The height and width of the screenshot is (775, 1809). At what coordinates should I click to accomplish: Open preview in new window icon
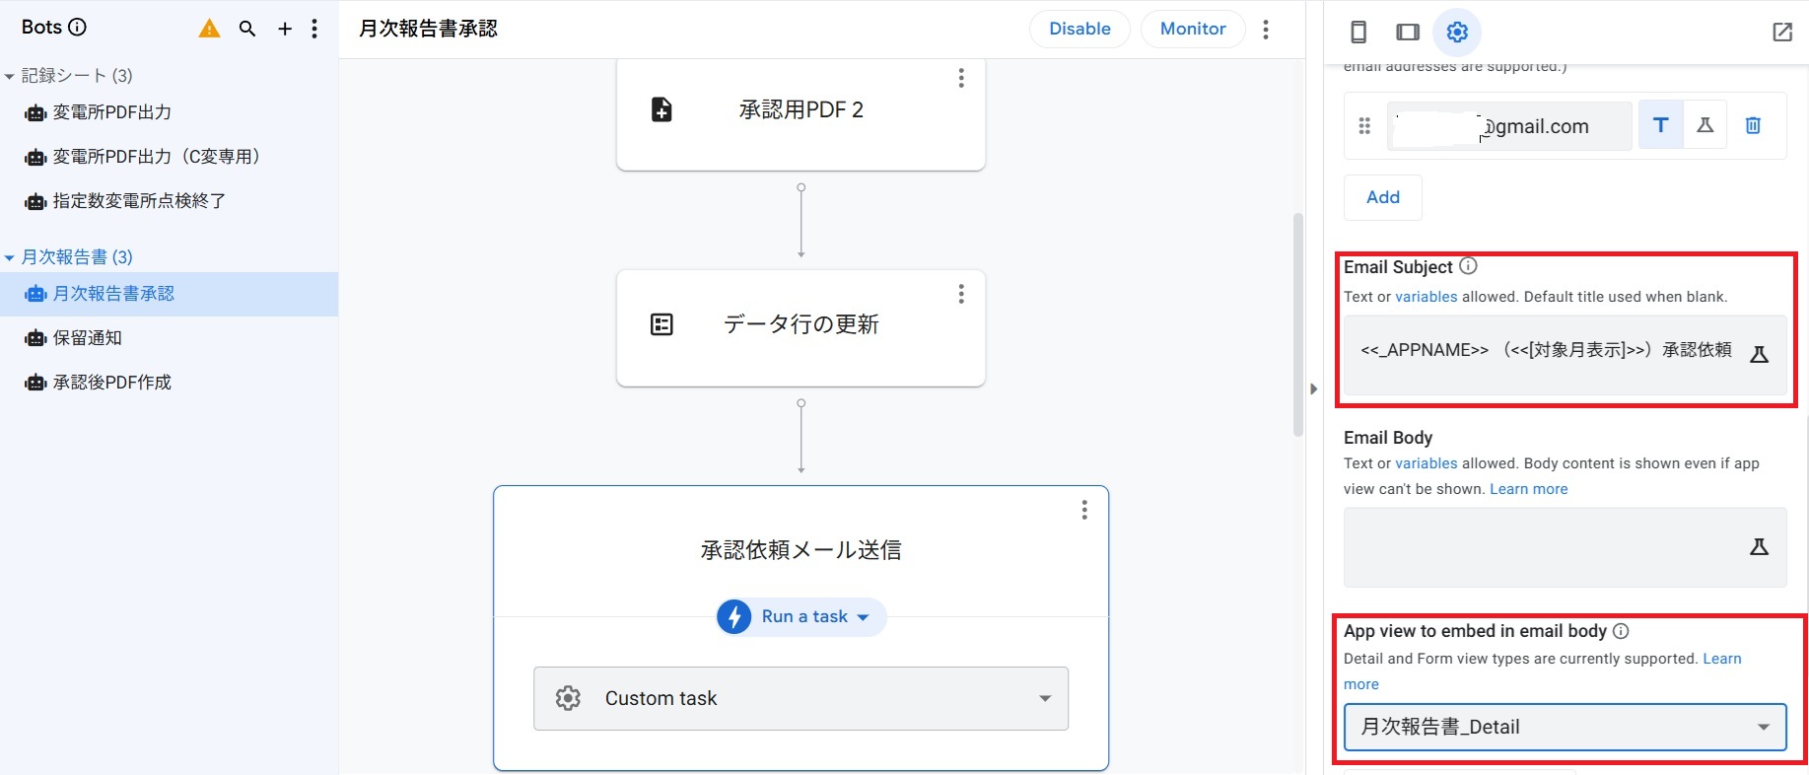(x=1782, y=33)
